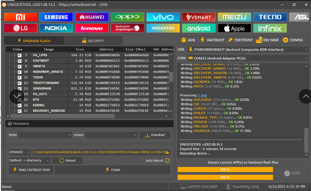Uncheck the FW_LPM3 image checkbox
The width and height of the screenshot is (311, 191).
20,55
